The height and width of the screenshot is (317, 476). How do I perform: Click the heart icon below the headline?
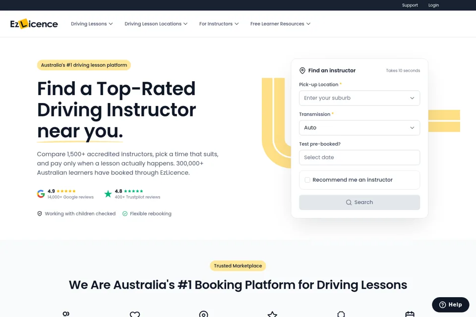(x=135, y=314)
